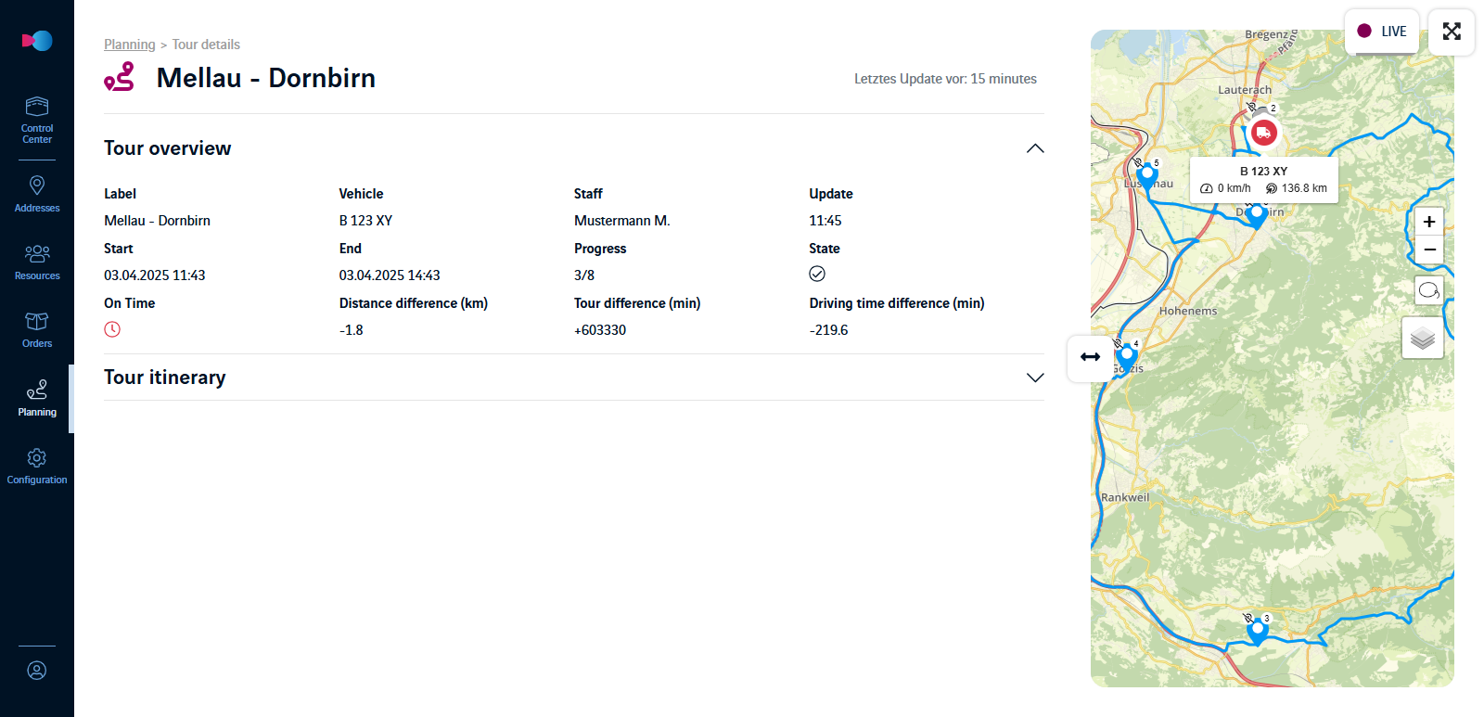Open the Control Center sidebar section
The width and height of the screenshot is (1484, 717).
(x=37, y=120)
